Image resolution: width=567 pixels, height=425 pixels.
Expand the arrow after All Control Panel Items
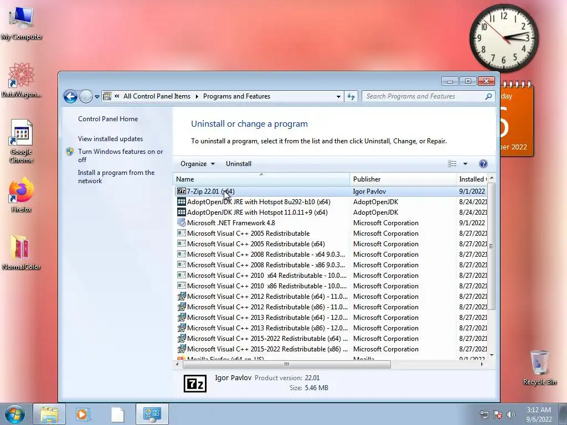point(197,96)
